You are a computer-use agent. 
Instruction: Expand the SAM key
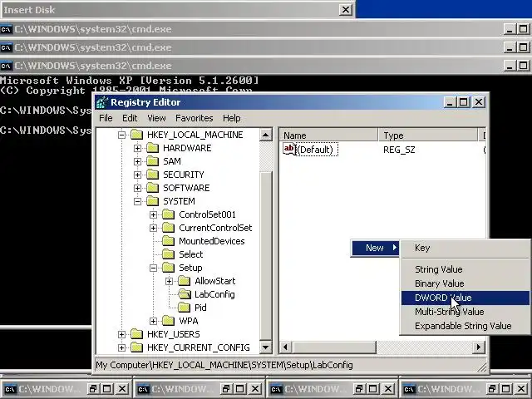[x=137, y=161]
